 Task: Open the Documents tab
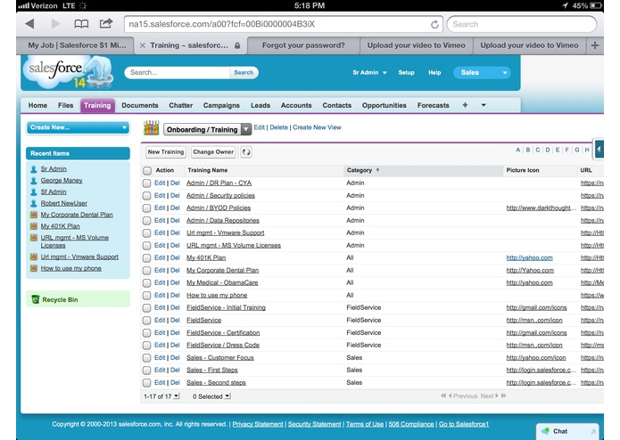pos(140,105)
